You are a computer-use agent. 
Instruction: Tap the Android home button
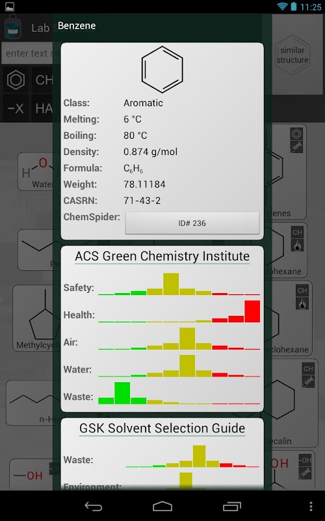coord(162,506)
